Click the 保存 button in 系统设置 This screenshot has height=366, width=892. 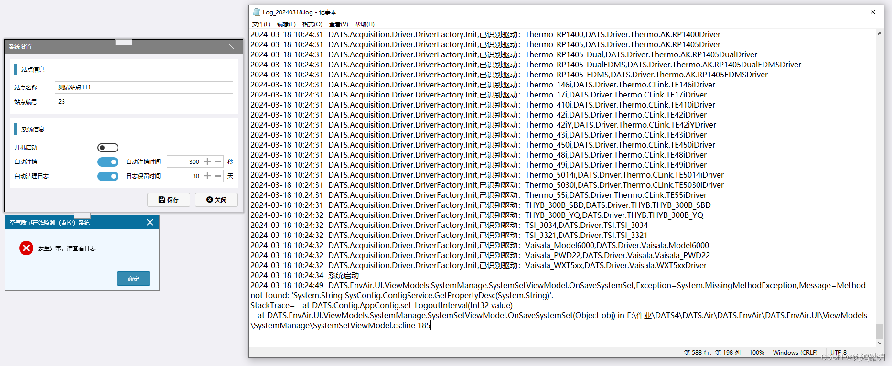pos(169,200)
